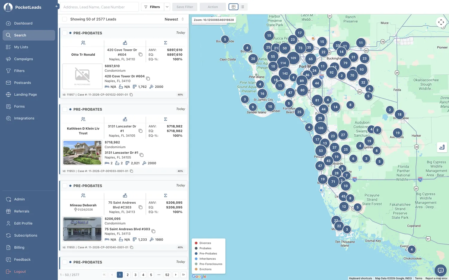
Task: Open the Newest sort order dropdown
Action: click(x=174, y=19)
